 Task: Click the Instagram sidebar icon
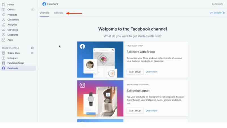coord(3,58)
